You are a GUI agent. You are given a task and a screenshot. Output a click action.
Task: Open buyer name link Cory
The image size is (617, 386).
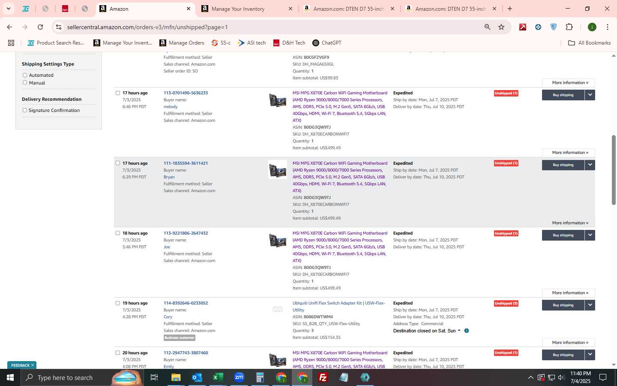(x=168, y=317)
